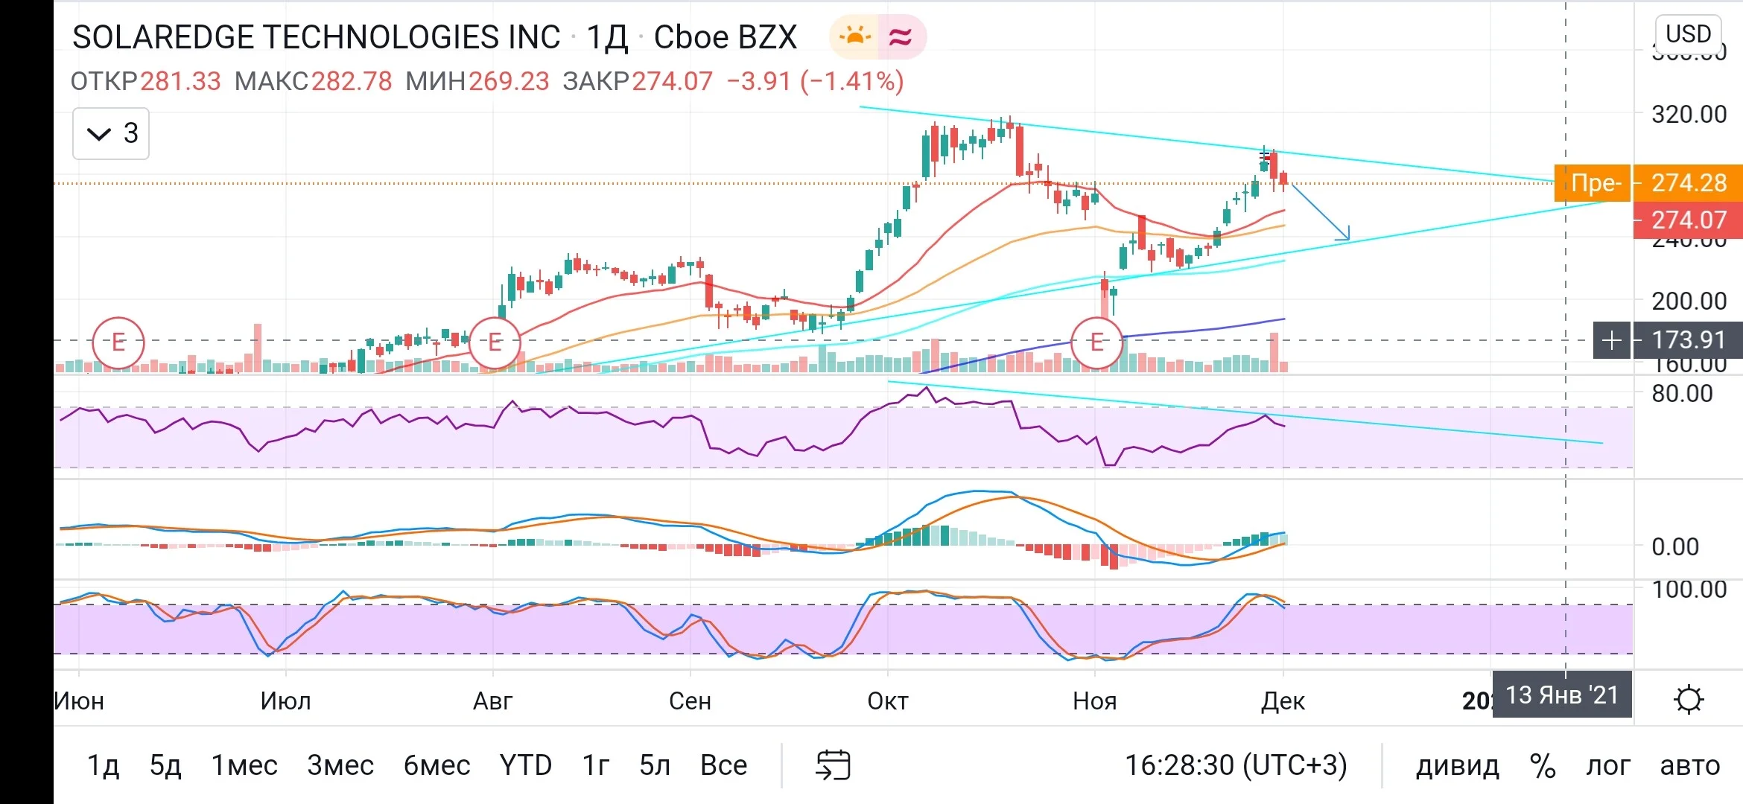The image size is (1743, 804).
Task: Show the Все full range
Action: tap(723, 765)
